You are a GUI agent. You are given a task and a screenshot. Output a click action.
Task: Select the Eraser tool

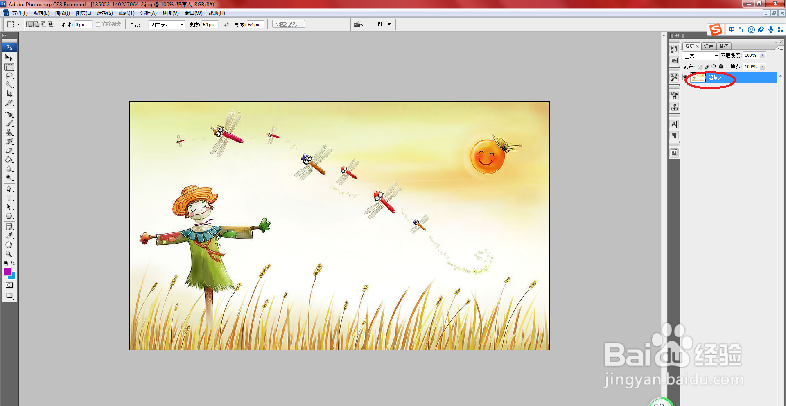(9, 151)
